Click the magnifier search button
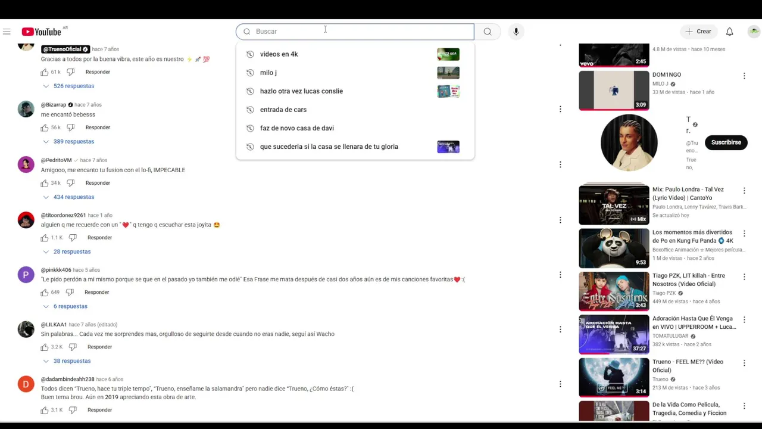Viewport: 762px width, 429px height. coord(488,32)
